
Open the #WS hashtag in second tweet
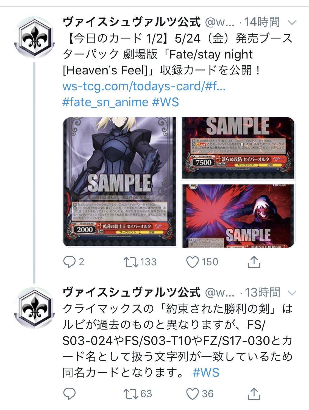206,373
